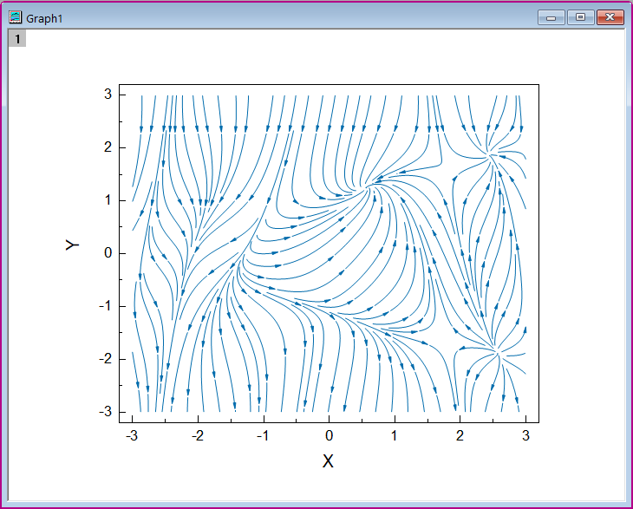Click the Graph1 title bar text
Viewport: 633px width, 509px height.
44,18
